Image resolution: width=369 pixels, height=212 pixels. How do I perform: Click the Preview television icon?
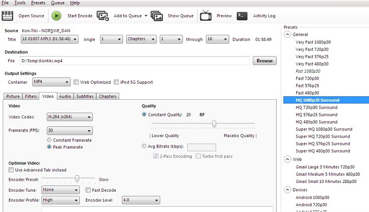(206, 16)
